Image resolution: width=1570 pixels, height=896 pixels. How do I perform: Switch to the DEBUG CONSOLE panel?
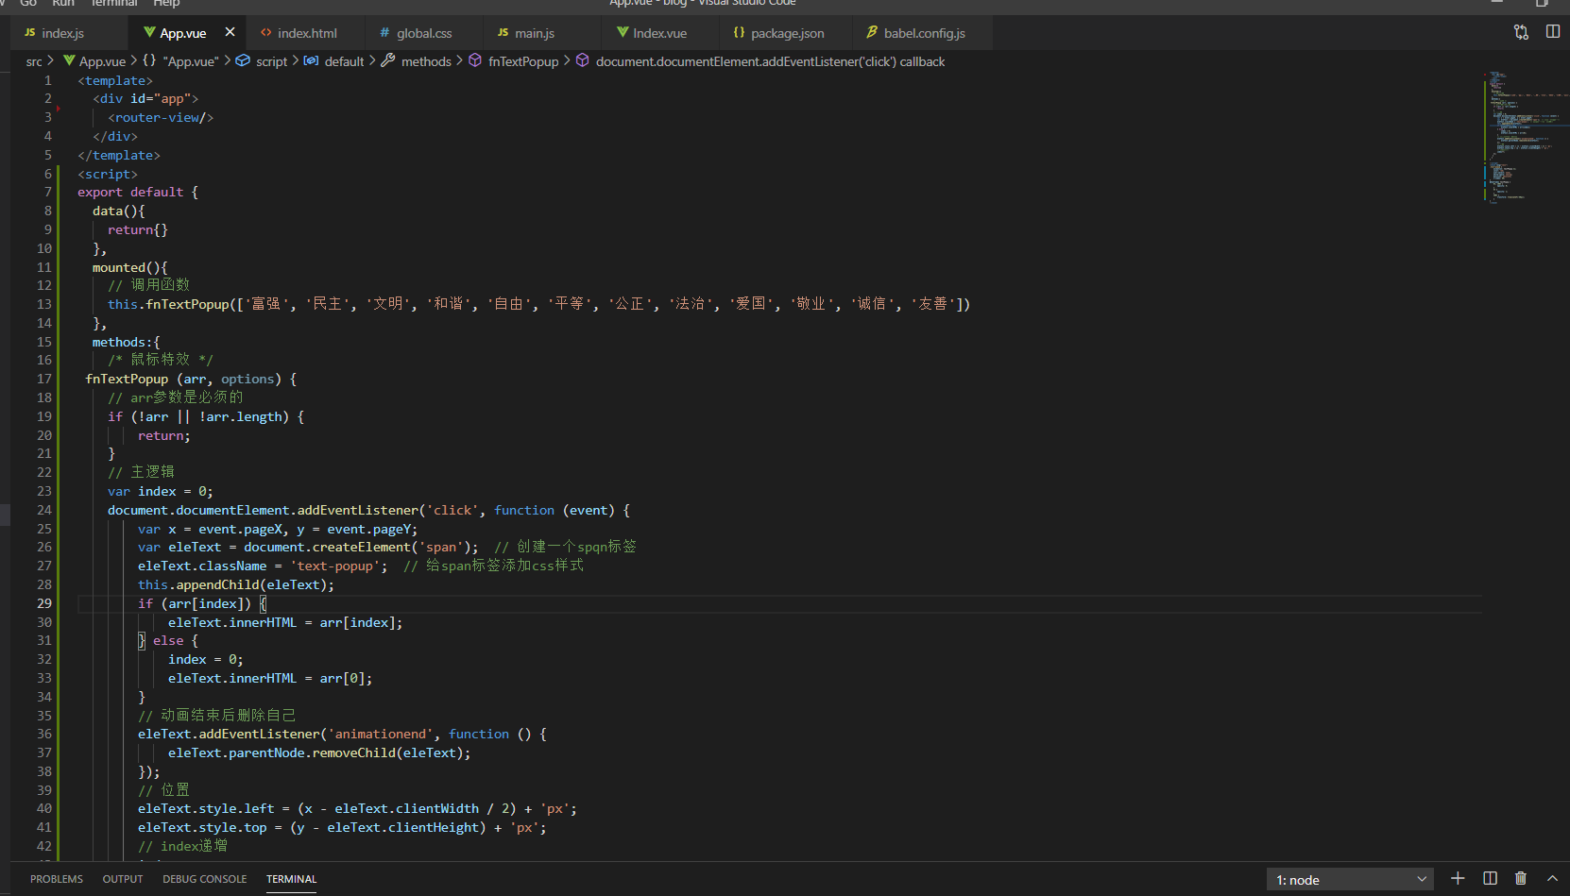204,879
